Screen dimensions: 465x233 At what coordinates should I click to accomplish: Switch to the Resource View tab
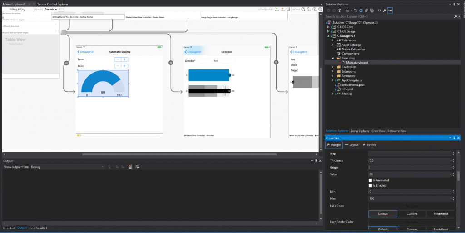(397, 131)
